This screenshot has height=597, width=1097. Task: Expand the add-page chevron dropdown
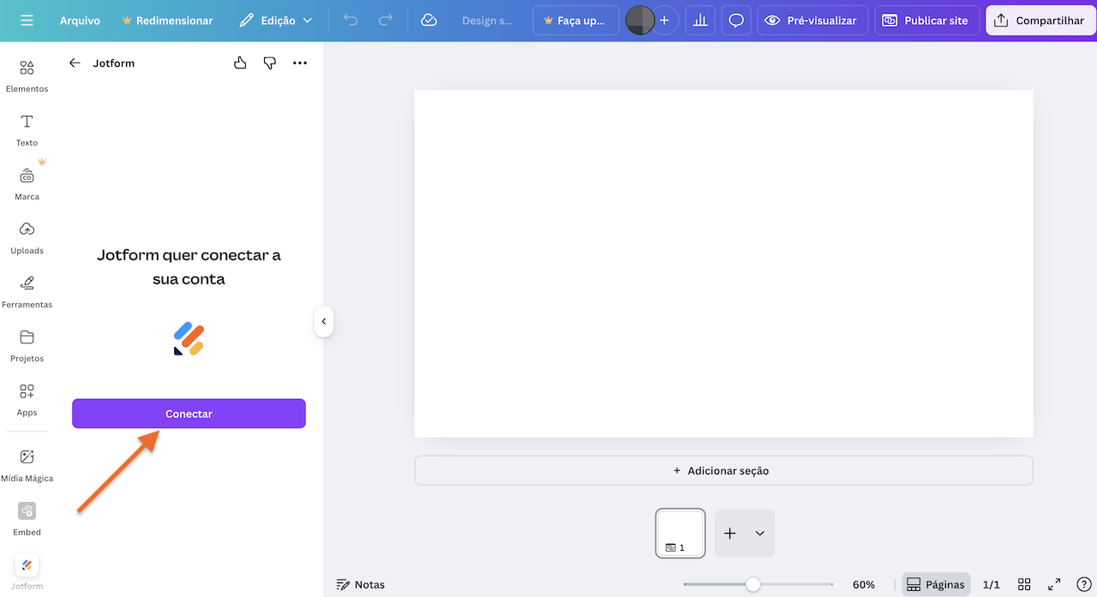758,533
